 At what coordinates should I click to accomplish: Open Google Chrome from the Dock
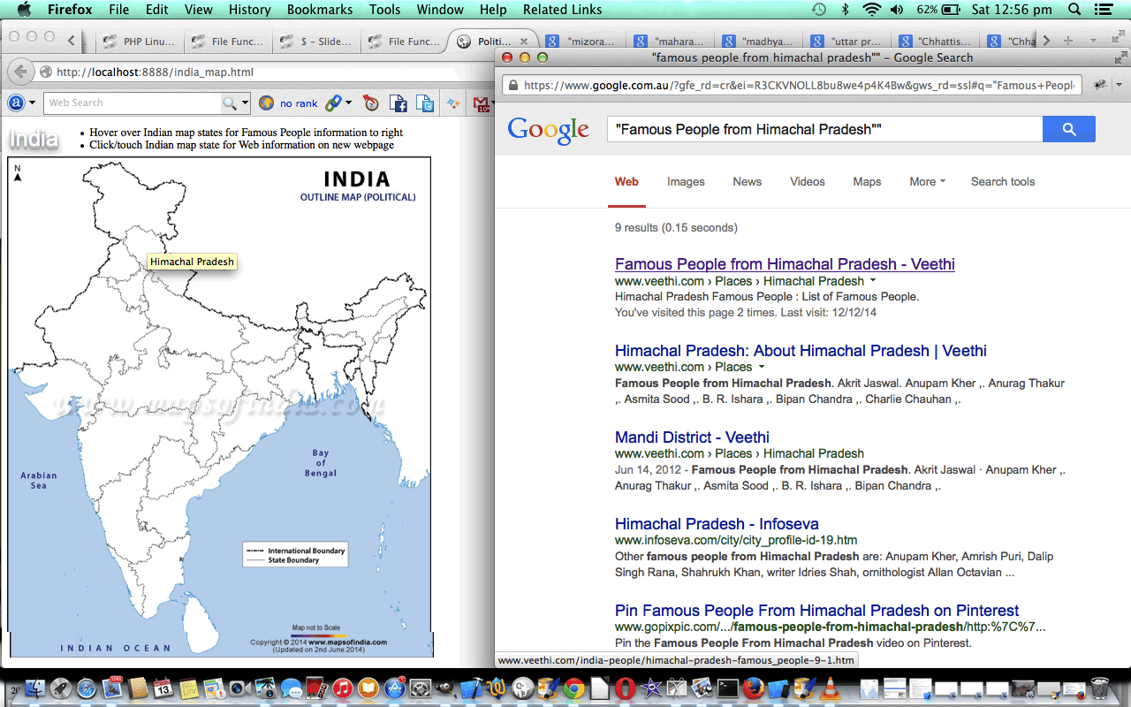tap(574, 688)
